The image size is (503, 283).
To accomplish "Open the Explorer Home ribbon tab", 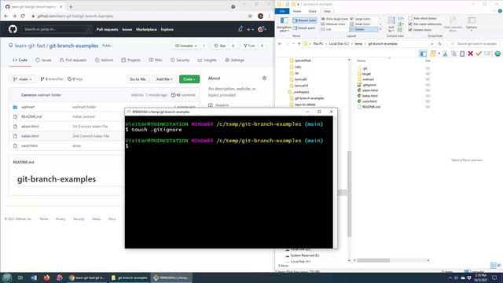I will coord(297,11).
